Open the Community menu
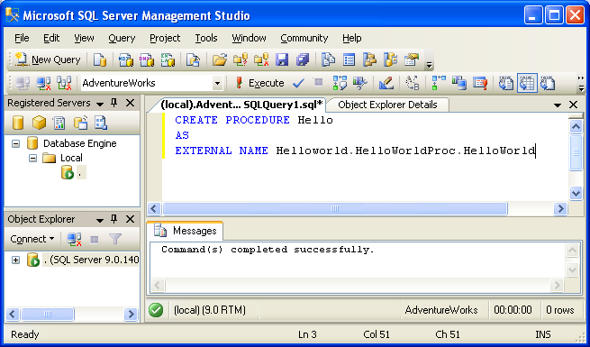Viewport: 590px width, 347px height. click(304, 38)
